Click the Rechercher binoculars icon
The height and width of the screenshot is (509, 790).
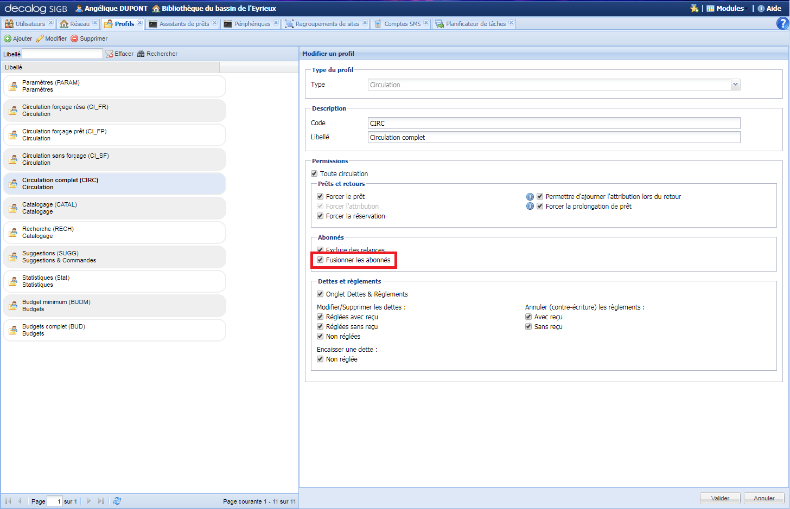(141, 54)
